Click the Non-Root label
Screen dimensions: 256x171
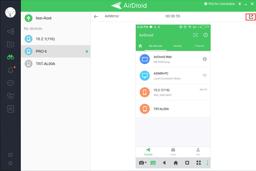pyautogui.click(x=44, y=18)
